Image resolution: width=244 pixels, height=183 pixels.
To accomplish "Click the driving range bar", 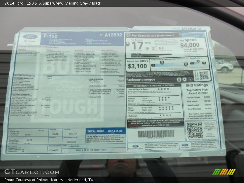I will point(152,55).
